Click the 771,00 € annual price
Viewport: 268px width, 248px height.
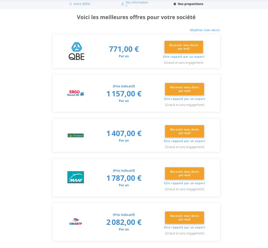coord(124,49)
